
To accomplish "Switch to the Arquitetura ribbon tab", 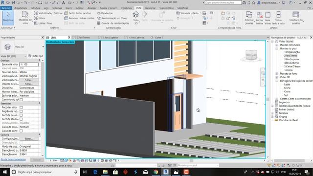I will coord(21,8).
